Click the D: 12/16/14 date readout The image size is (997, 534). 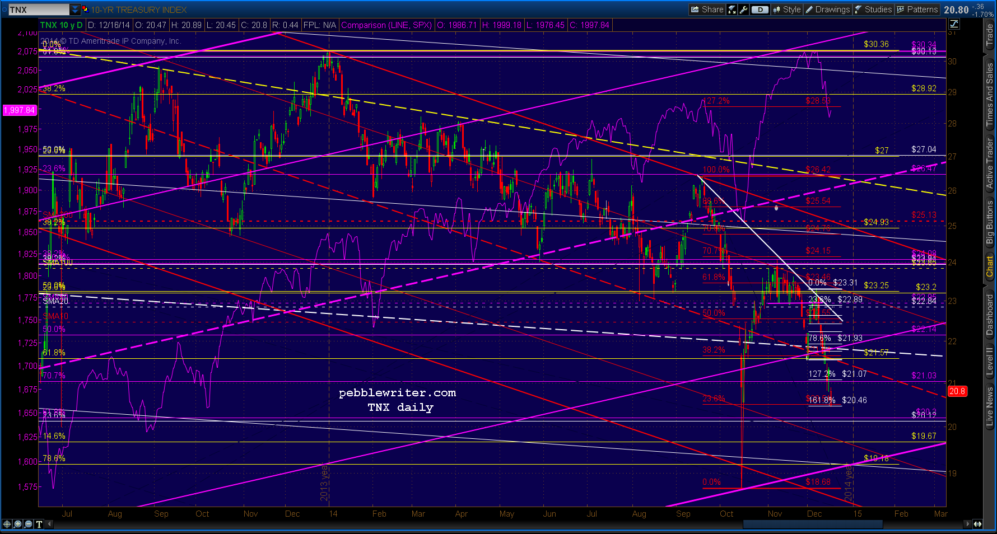[109, 25]
